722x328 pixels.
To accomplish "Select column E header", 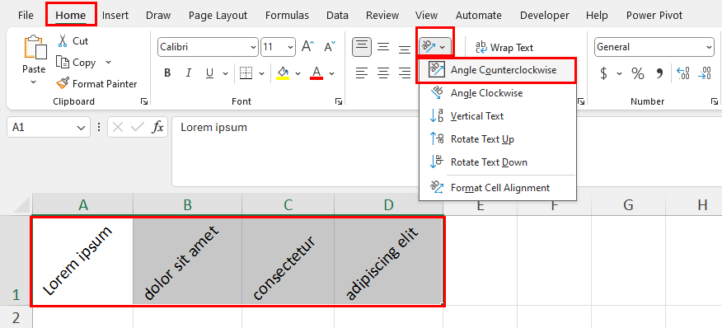I will [x=481, y=204].
